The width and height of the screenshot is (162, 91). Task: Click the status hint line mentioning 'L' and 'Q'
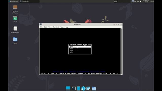[x=80, y=74]
